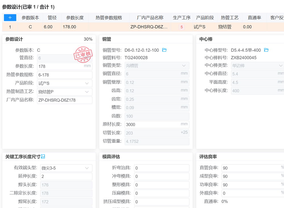Click the 热管工艺 column header
The height and width of the screenshot is (208, 284).
[x=229, y=18]
